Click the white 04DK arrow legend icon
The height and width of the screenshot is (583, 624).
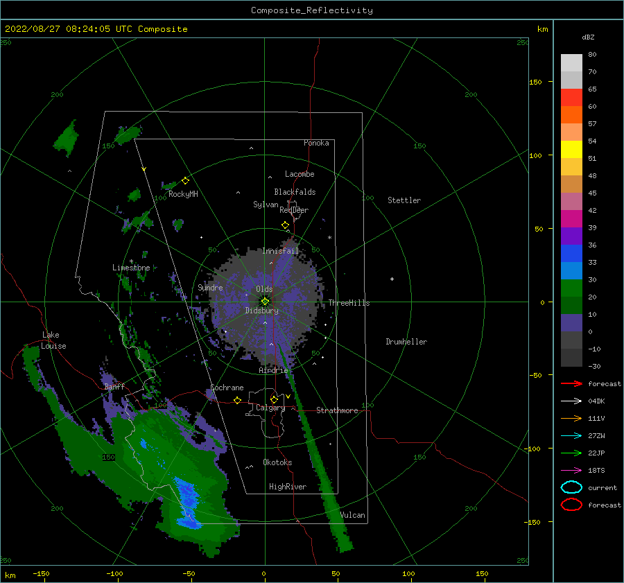(x=571, y=401)
